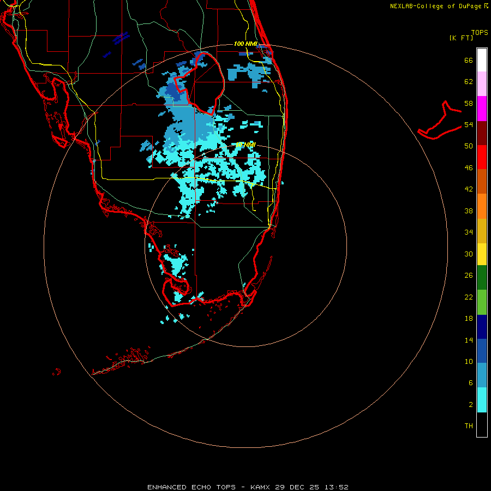Click the navy 22 kft legend swatch
This screenshot has height=491, width=491.
coord(482,327)
